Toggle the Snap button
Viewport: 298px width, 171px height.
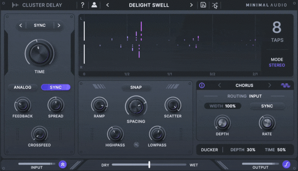coord(136,88)
